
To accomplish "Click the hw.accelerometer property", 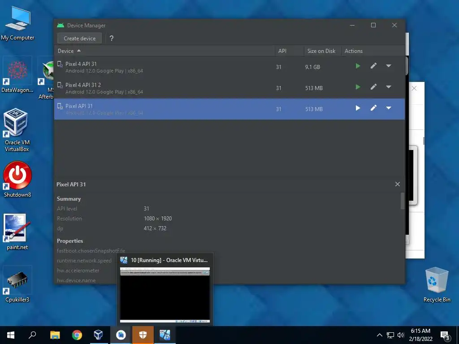I will pos(78,271).
